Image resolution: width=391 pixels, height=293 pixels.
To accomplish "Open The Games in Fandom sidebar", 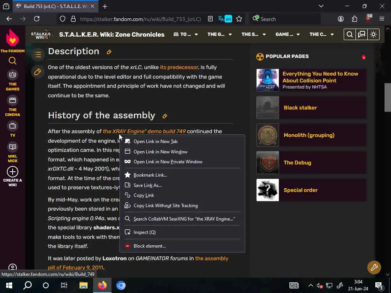I will [13, 81].
